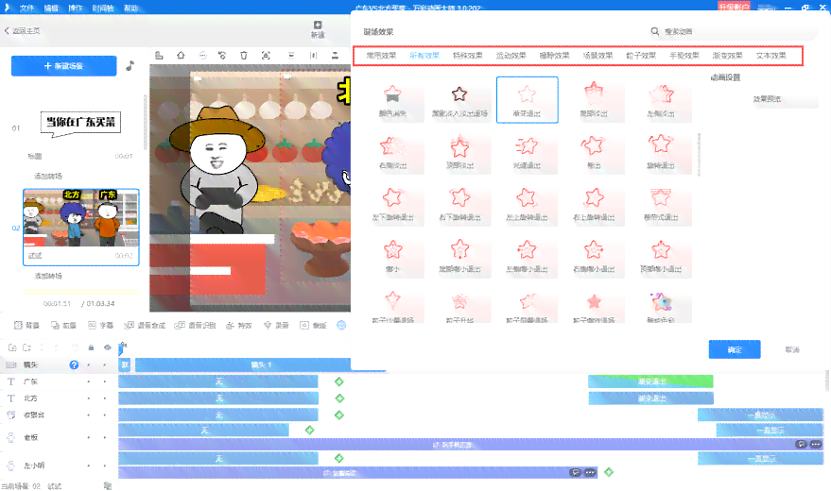Choose the 底部缩小退出 effect
Image resolution: width=831 pixels, height=491 pixels.
coord(459,256)
